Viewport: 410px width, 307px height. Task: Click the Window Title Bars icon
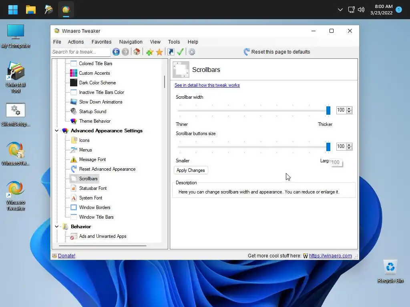(x=74, y=217)
